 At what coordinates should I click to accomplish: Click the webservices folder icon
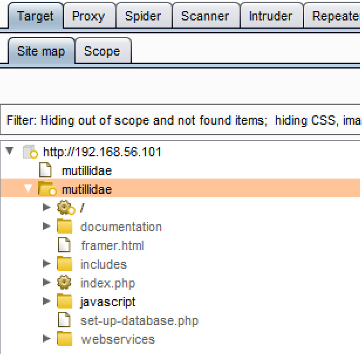point(64,340)
